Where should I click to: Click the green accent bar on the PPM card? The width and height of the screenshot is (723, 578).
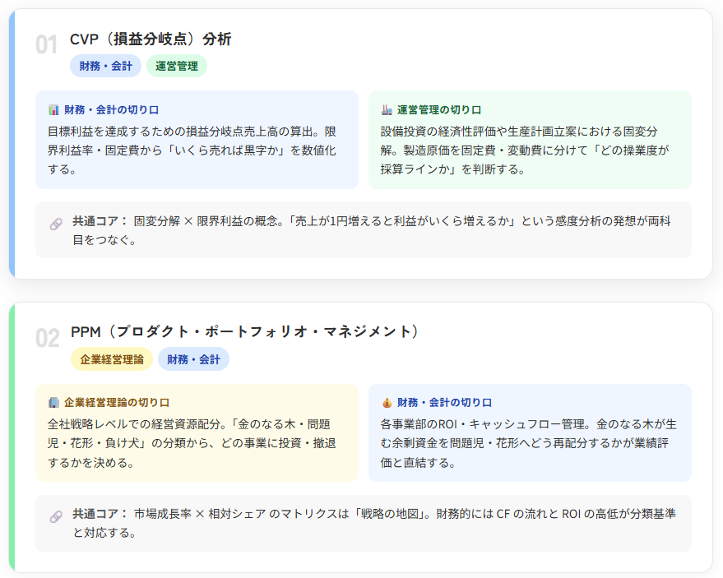pos(12,437)
